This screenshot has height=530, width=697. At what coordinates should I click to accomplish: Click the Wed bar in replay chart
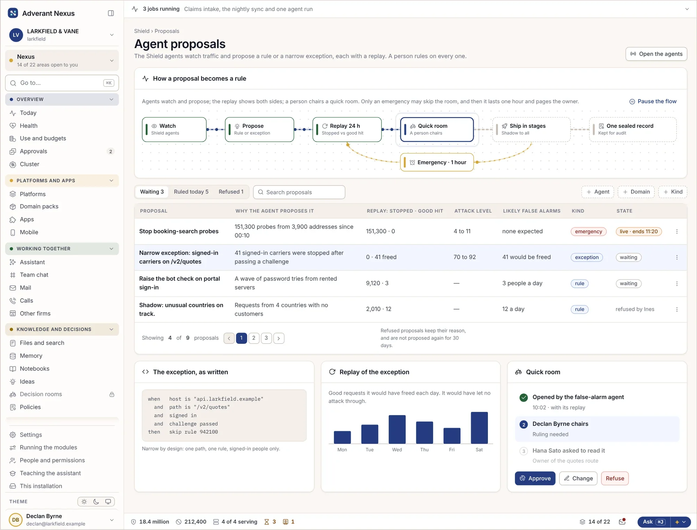tap(397, 429)
